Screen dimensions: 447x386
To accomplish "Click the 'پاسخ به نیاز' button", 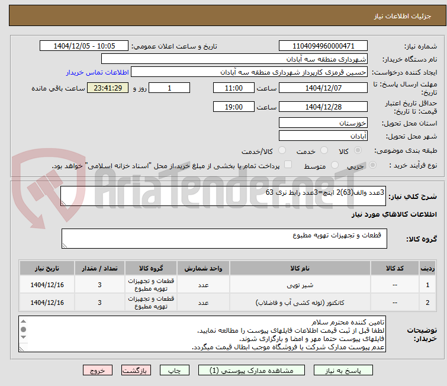I will [343, 371].
